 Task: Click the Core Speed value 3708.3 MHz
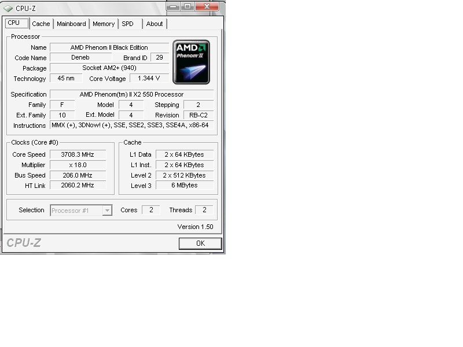(x=78, y=154)
